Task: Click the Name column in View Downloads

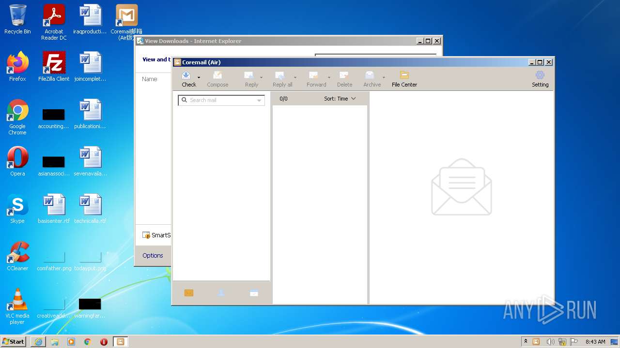Action: coord(150,79)
